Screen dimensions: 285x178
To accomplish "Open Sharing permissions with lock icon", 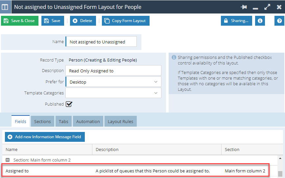I will pos(236,21).
